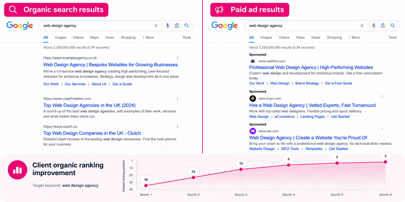This screenshot has height=202, width=405.
Task: Open options menu for wix.com ad
Action: click(x=382, y=129)
